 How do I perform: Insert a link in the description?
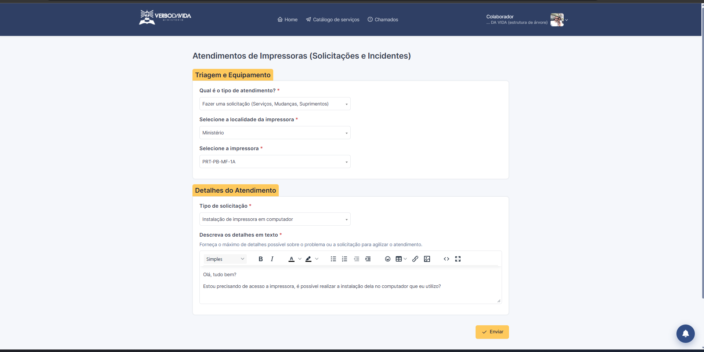tap(415, 259)
